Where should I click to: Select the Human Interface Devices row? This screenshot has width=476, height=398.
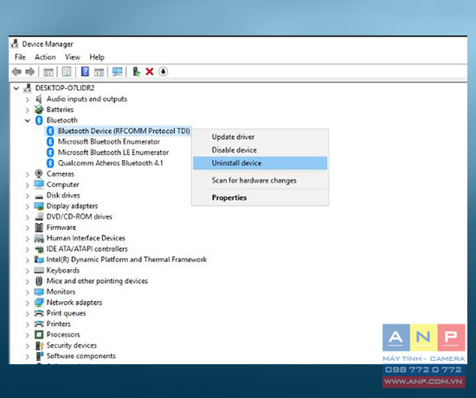(86, 238)
